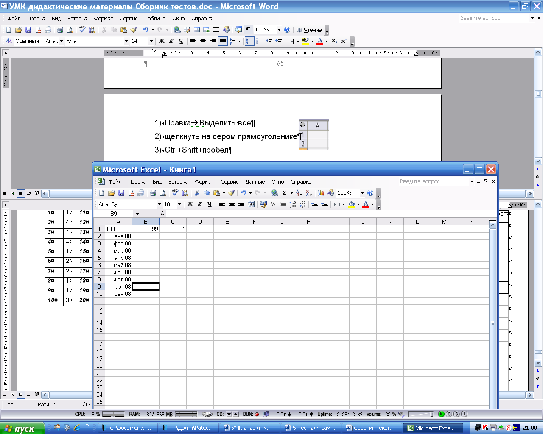Toggle Justify alignment in Word
Viewport: 543px width, 434px height.
tap(222, 41)
